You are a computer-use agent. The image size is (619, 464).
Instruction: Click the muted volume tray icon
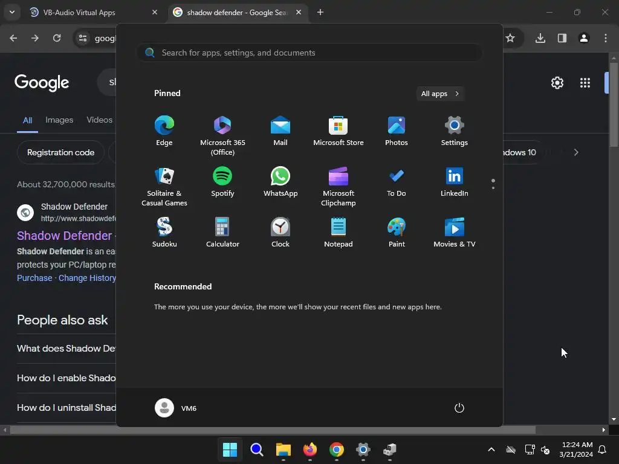click(546, 449)
